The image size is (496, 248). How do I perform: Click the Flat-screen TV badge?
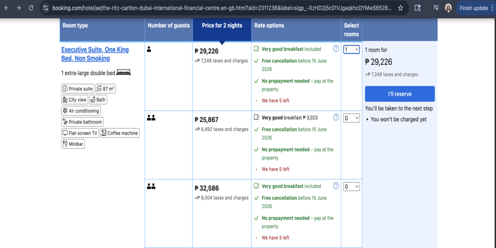click(x=80, y=133)
